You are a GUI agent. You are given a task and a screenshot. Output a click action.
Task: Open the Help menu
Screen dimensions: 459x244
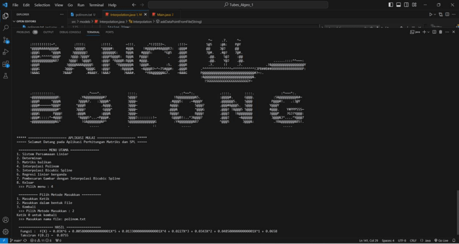(x=112, y=5)
